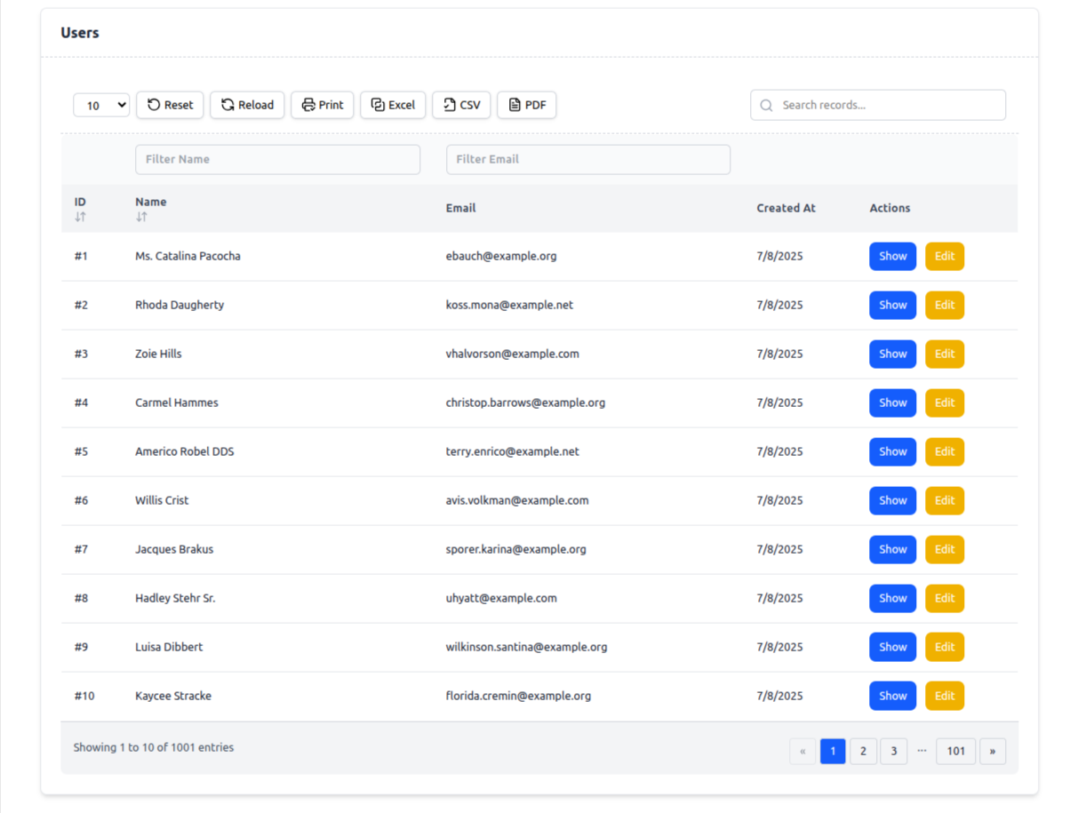Reload the users table
The width and height of the screenshot is (1078, 813).
click(247, 105)
